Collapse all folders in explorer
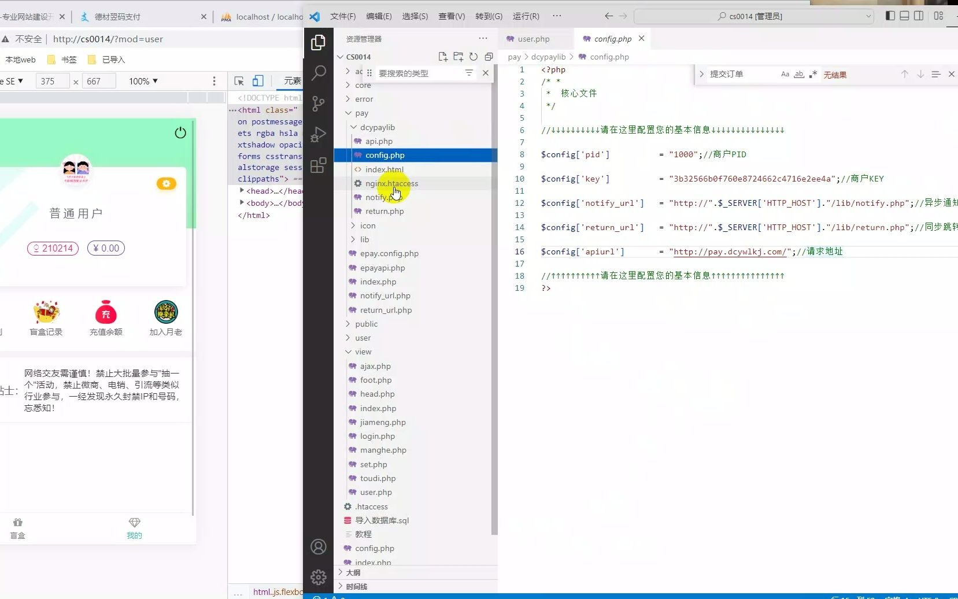 tap(489, 57)
